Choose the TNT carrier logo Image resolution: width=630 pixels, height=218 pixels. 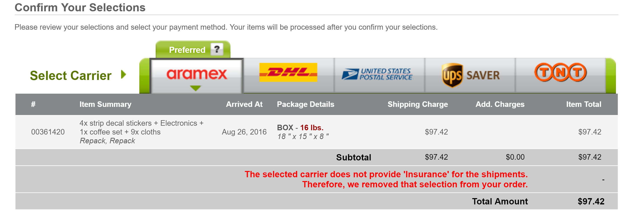click(560, 72)
